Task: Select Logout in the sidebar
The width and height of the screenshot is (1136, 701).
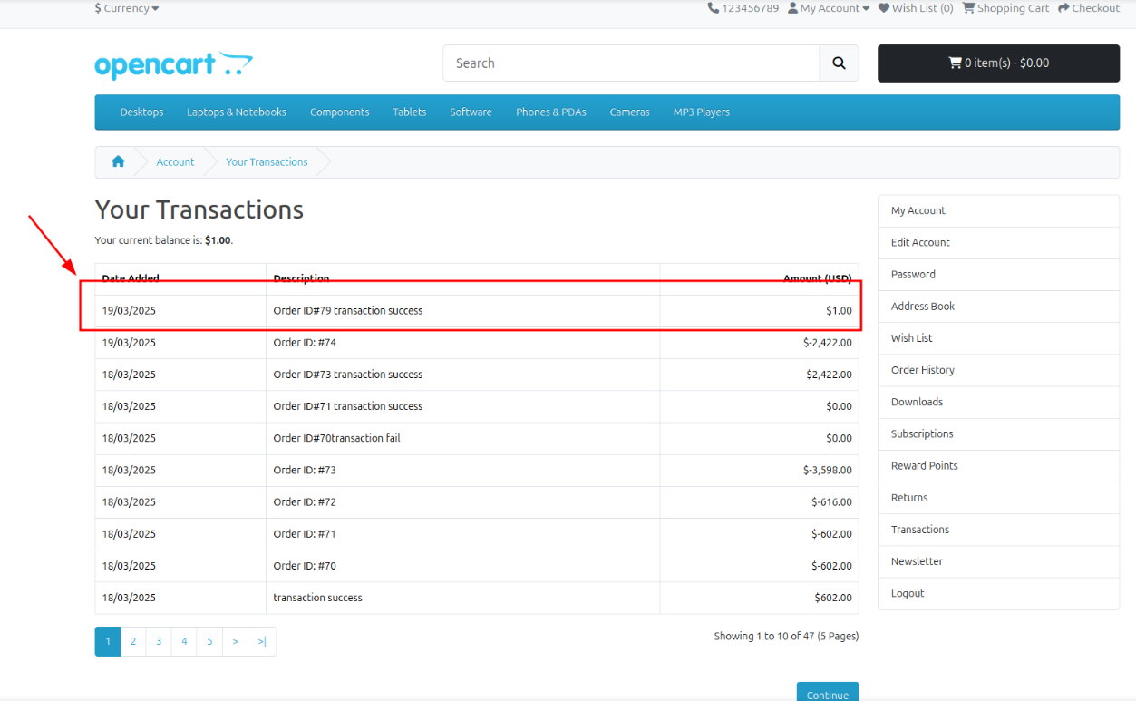Action: [x=908, y=593]
